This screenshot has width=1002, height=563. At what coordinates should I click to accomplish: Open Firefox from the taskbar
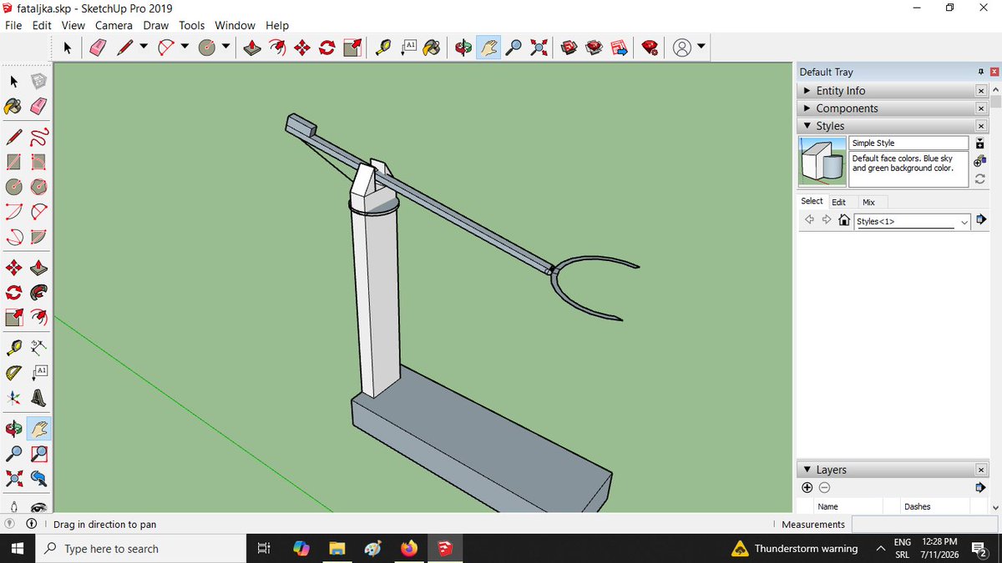[408, 549]
